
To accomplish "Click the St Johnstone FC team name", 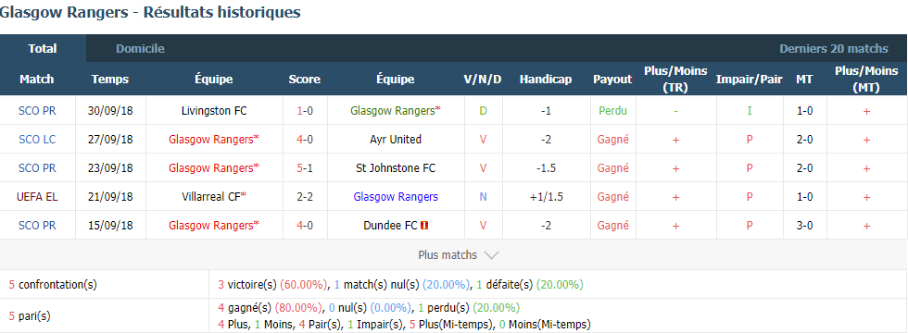I will pyautogui.click(x=396, y=168).
